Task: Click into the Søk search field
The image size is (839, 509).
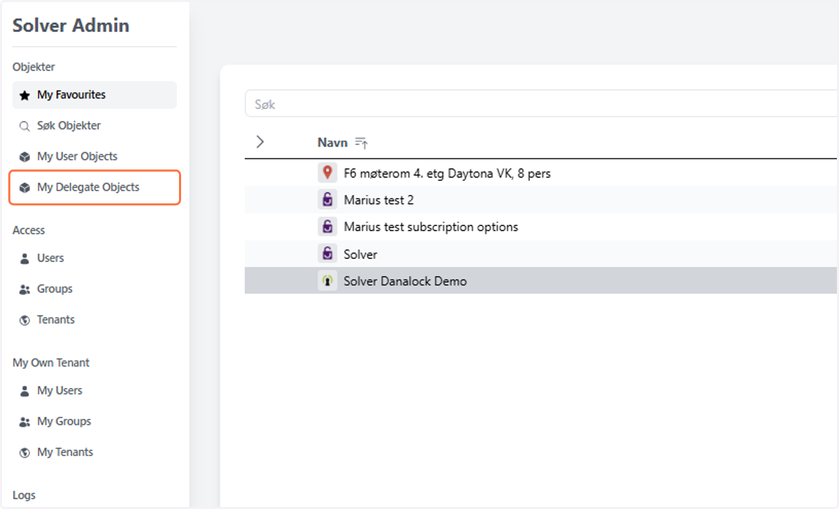Action: (542, 104)
